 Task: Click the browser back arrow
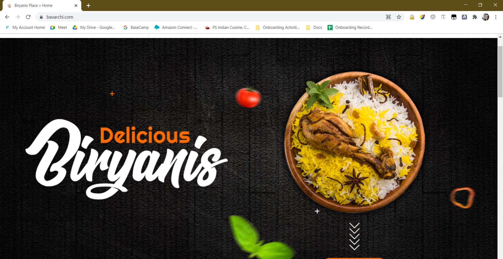click(7, 17)
